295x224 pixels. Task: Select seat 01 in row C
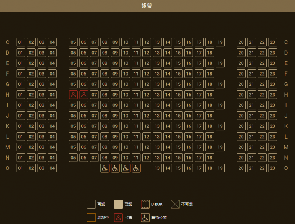(x=21, y=42)
